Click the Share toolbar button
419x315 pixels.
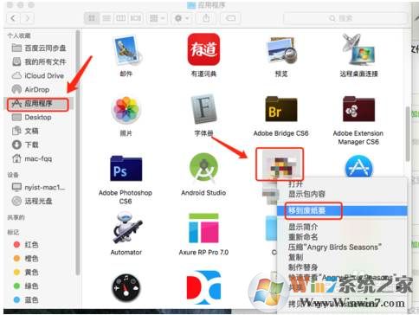206,18
